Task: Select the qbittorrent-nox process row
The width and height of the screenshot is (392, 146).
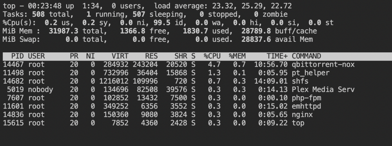Action: [x=179, y=64]
